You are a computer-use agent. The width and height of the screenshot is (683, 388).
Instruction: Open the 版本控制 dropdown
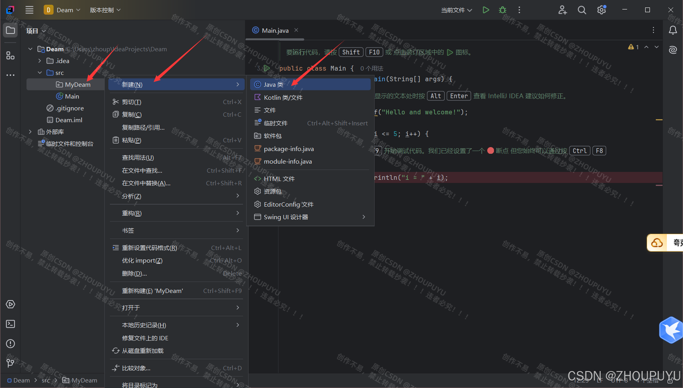[105, 10]
